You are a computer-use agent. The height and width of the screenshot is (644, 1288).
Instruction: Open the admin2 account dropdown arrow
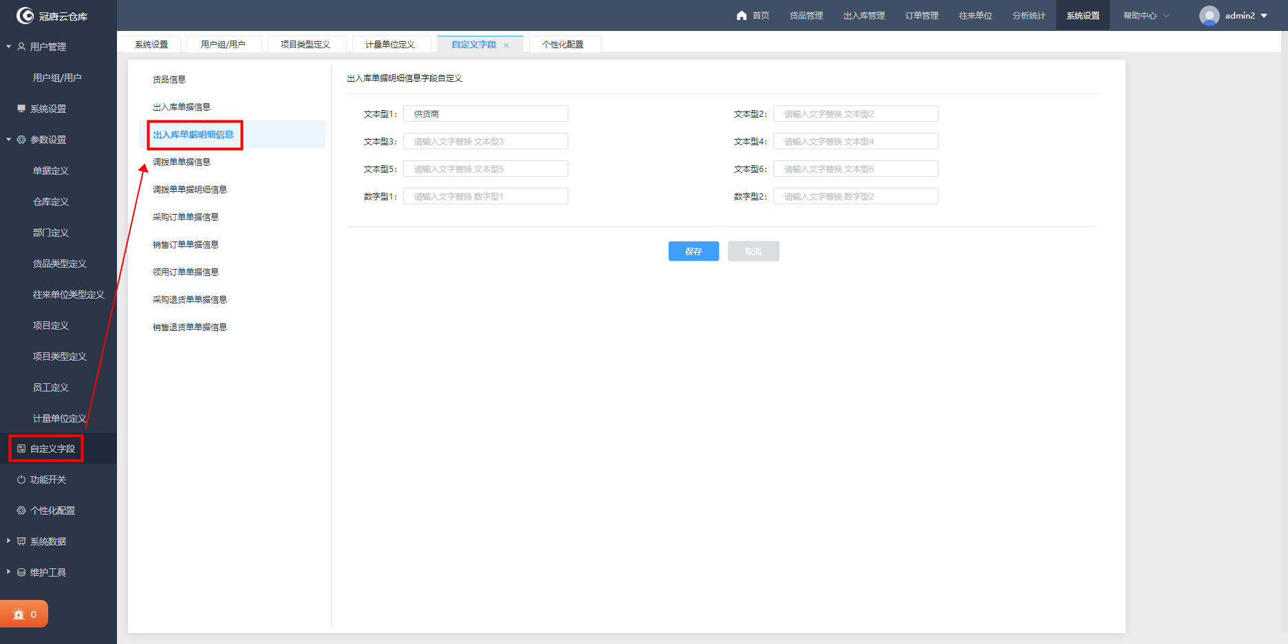[x=1264, y=16]
